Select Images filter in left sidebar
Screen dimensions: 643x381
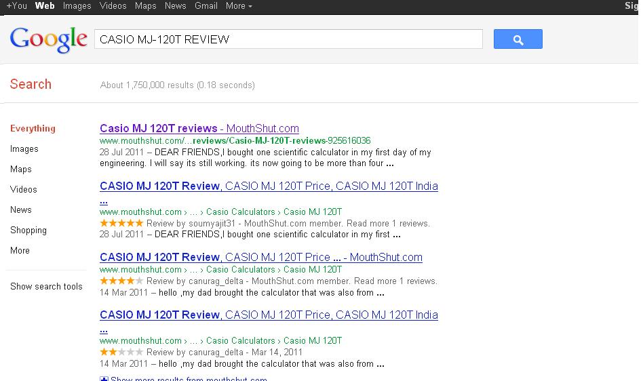pyautogui.click(x=24, y=148)
